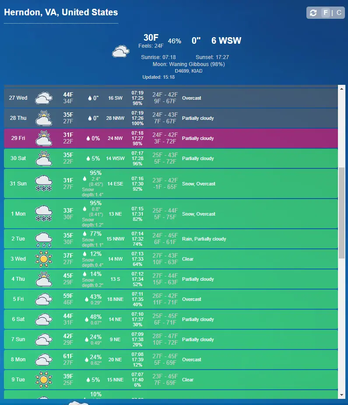Click the partly cloudy icon for 29 Fri
This screenshot has width=348, height=405.
(44, 138)
